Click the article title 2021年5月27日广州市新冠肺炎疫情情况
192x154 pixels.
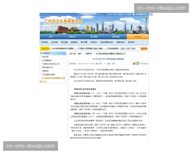pyautogui.click(x=108, y=59)
